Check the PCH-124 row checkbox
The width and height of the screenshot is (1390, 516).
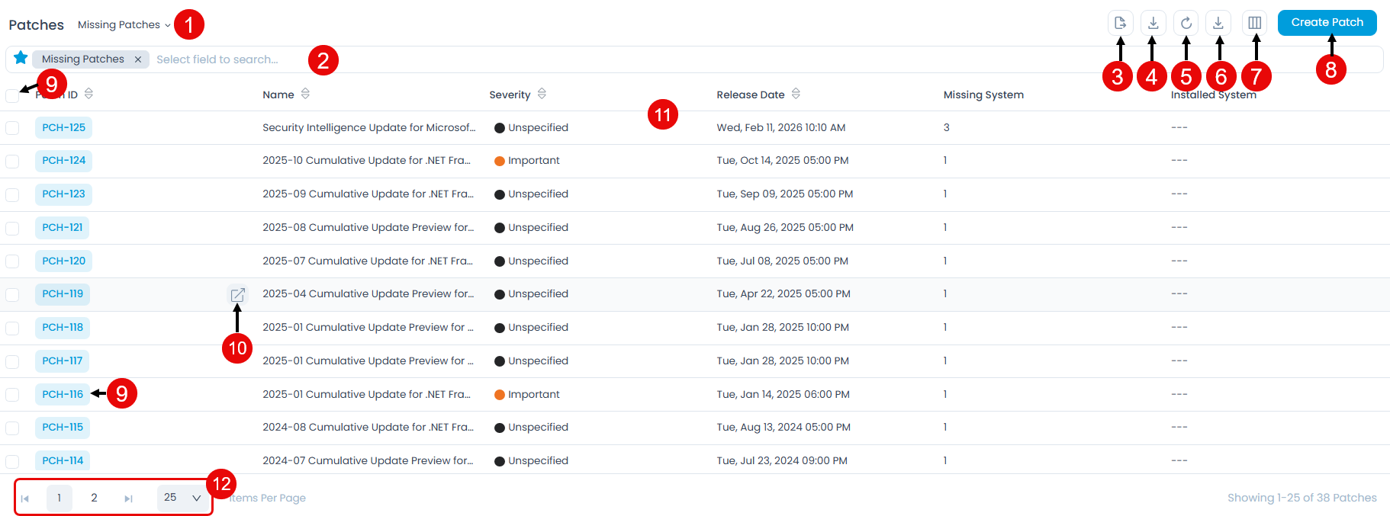pos(12,161)
